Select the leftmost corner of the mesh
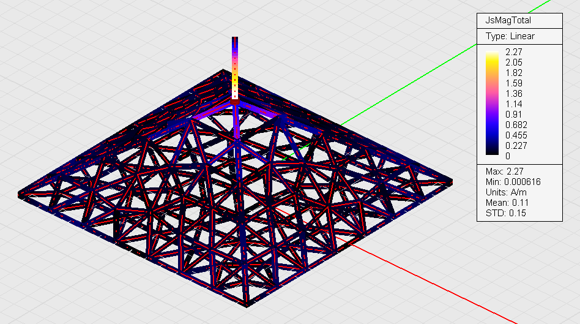The height and width of the screenshot is (324, 580). [x=20, y=194]
